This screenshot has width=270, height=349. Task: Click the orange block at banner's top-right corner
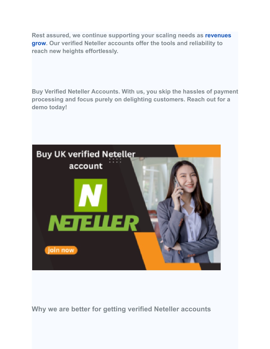click(x=198, y=151)
